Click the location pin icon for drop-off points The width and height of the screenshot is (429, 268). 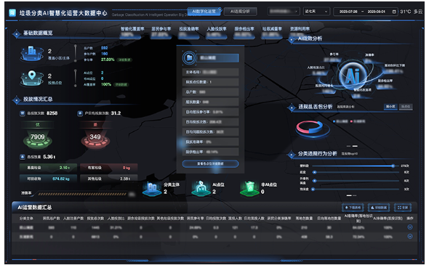point(32,78)
